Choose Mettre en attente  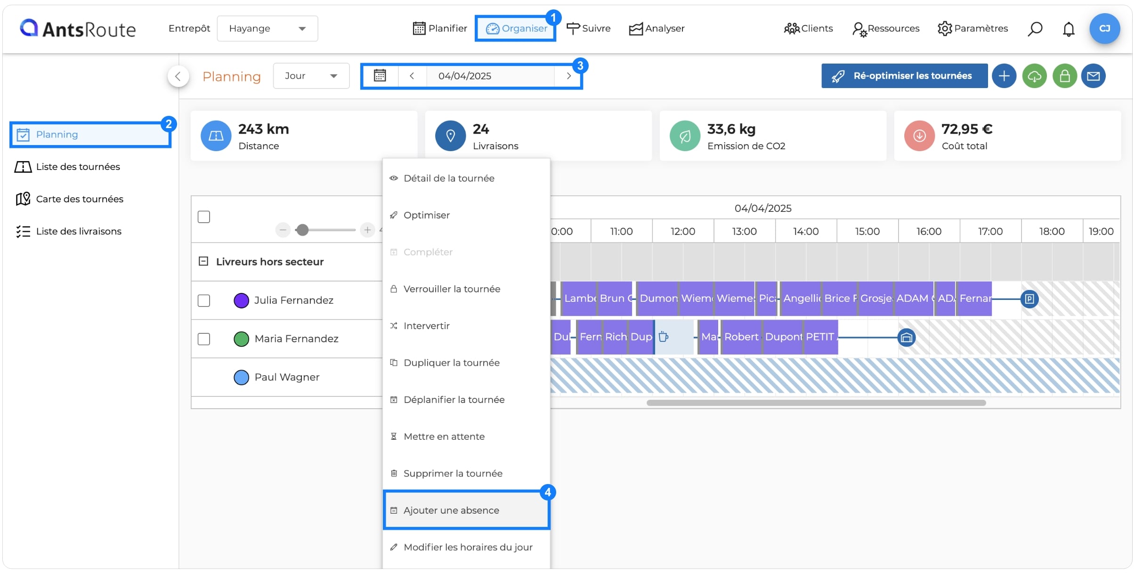(x=466, y=436)
